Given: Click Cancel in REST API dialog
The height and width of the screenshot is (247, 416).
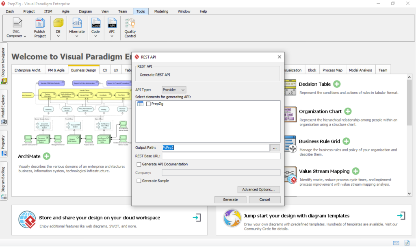Looking at the screenshot, I should [x=264, y=199].
